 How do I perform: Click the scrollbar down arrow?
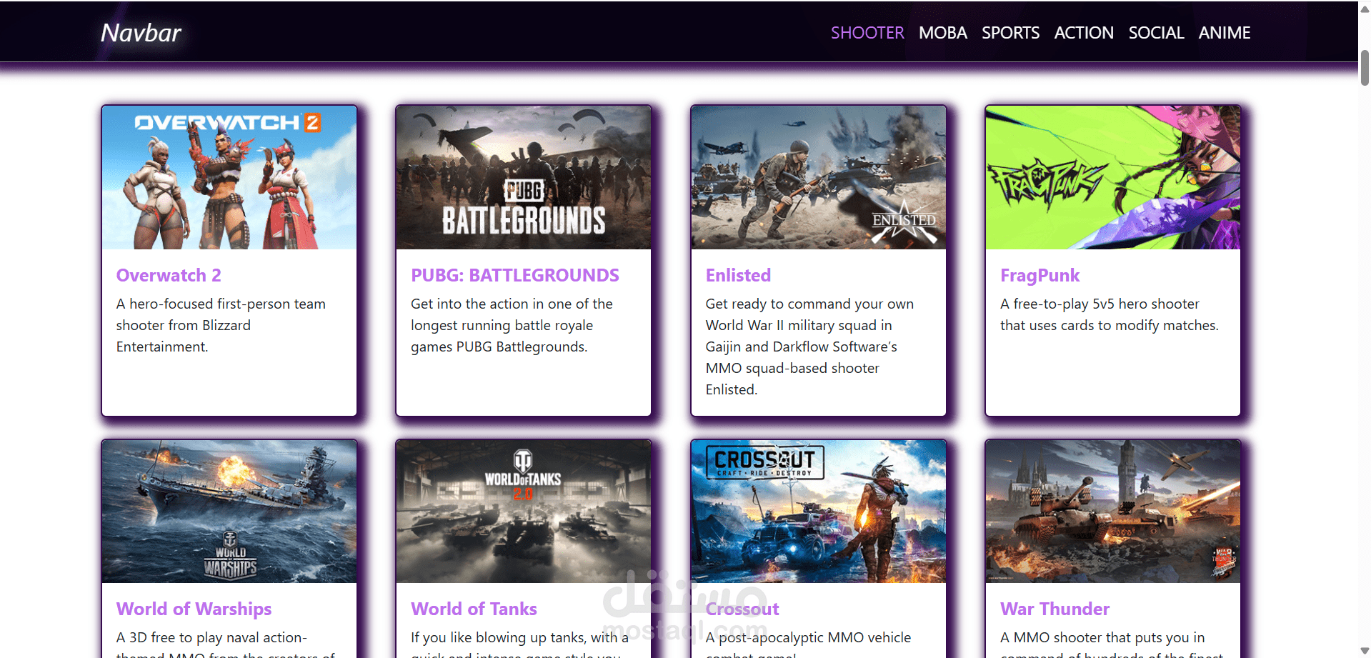[1365, 651]
